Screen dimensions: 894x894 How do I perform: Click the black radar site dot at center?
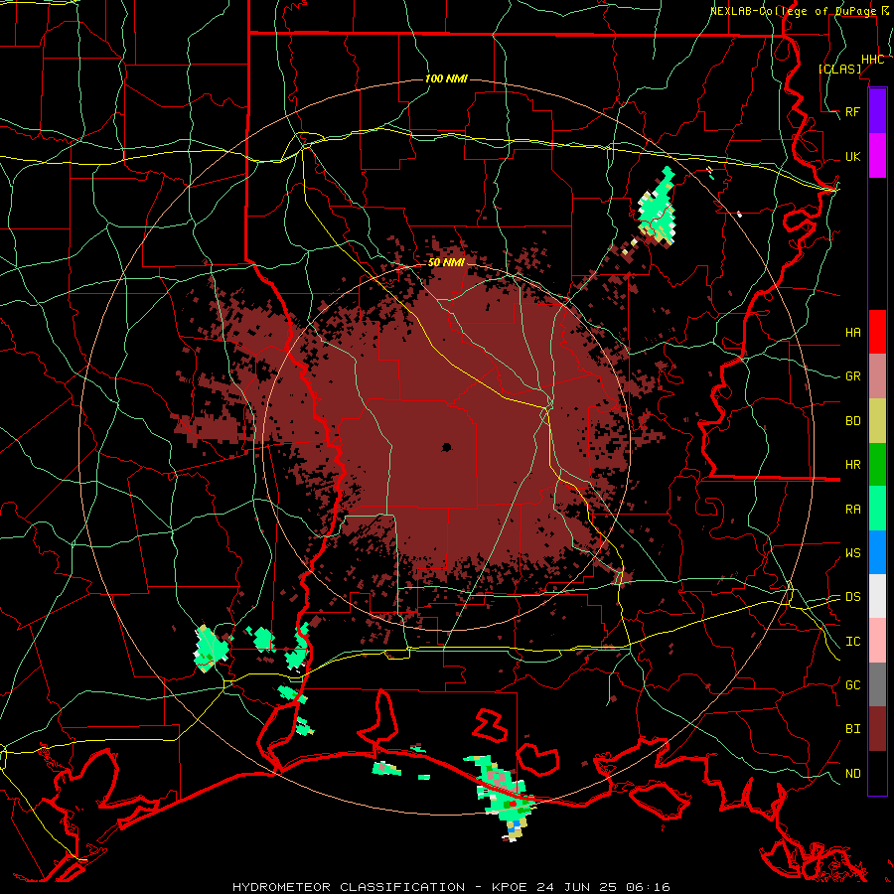coord(446,447)
